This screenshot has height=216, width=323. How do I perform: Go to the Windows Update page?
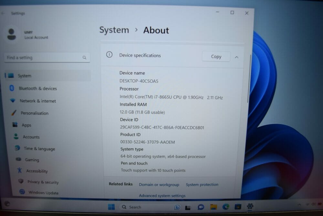coord(44,193)
